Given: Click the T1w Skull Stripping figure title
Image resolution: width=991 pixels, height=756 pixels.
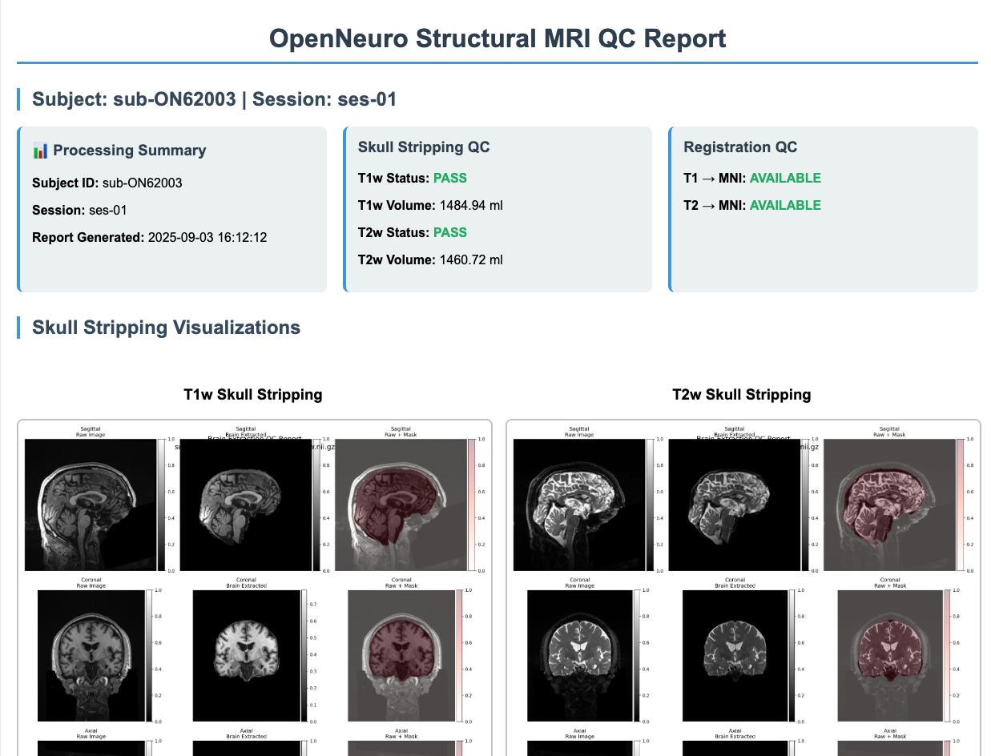Looking at the screenshot, I should pos(253,394).
